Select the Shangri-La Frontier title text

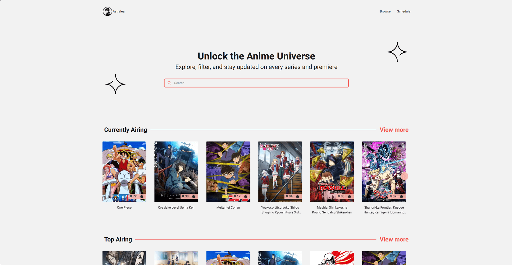point(384,210)
